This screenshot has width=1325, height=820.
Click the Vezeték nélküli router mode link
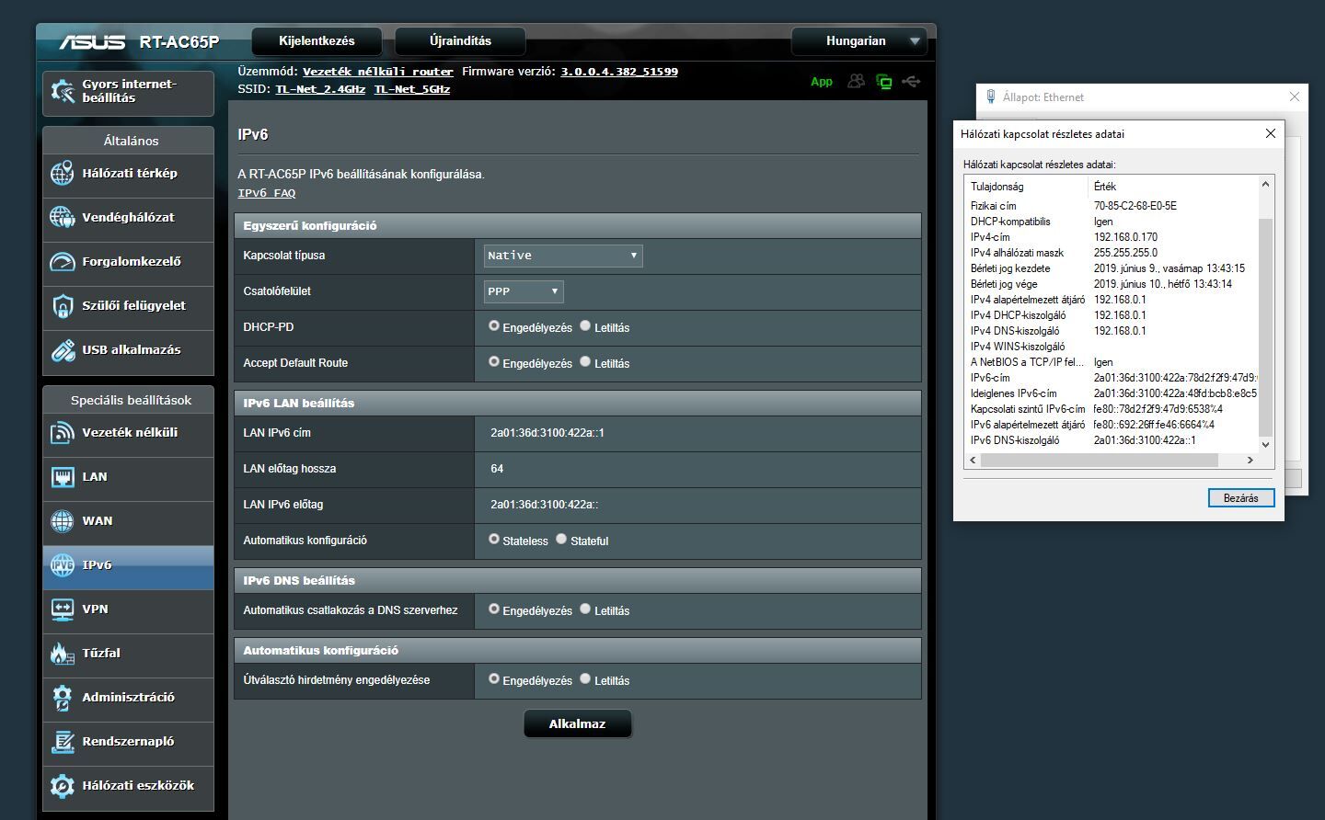(x=378, y=72)
